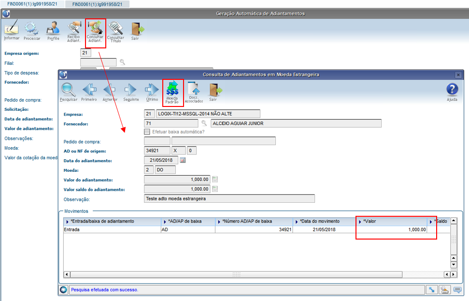Open the Ajuda help icon
Screen dimensions: 469x301
(452, 92)
